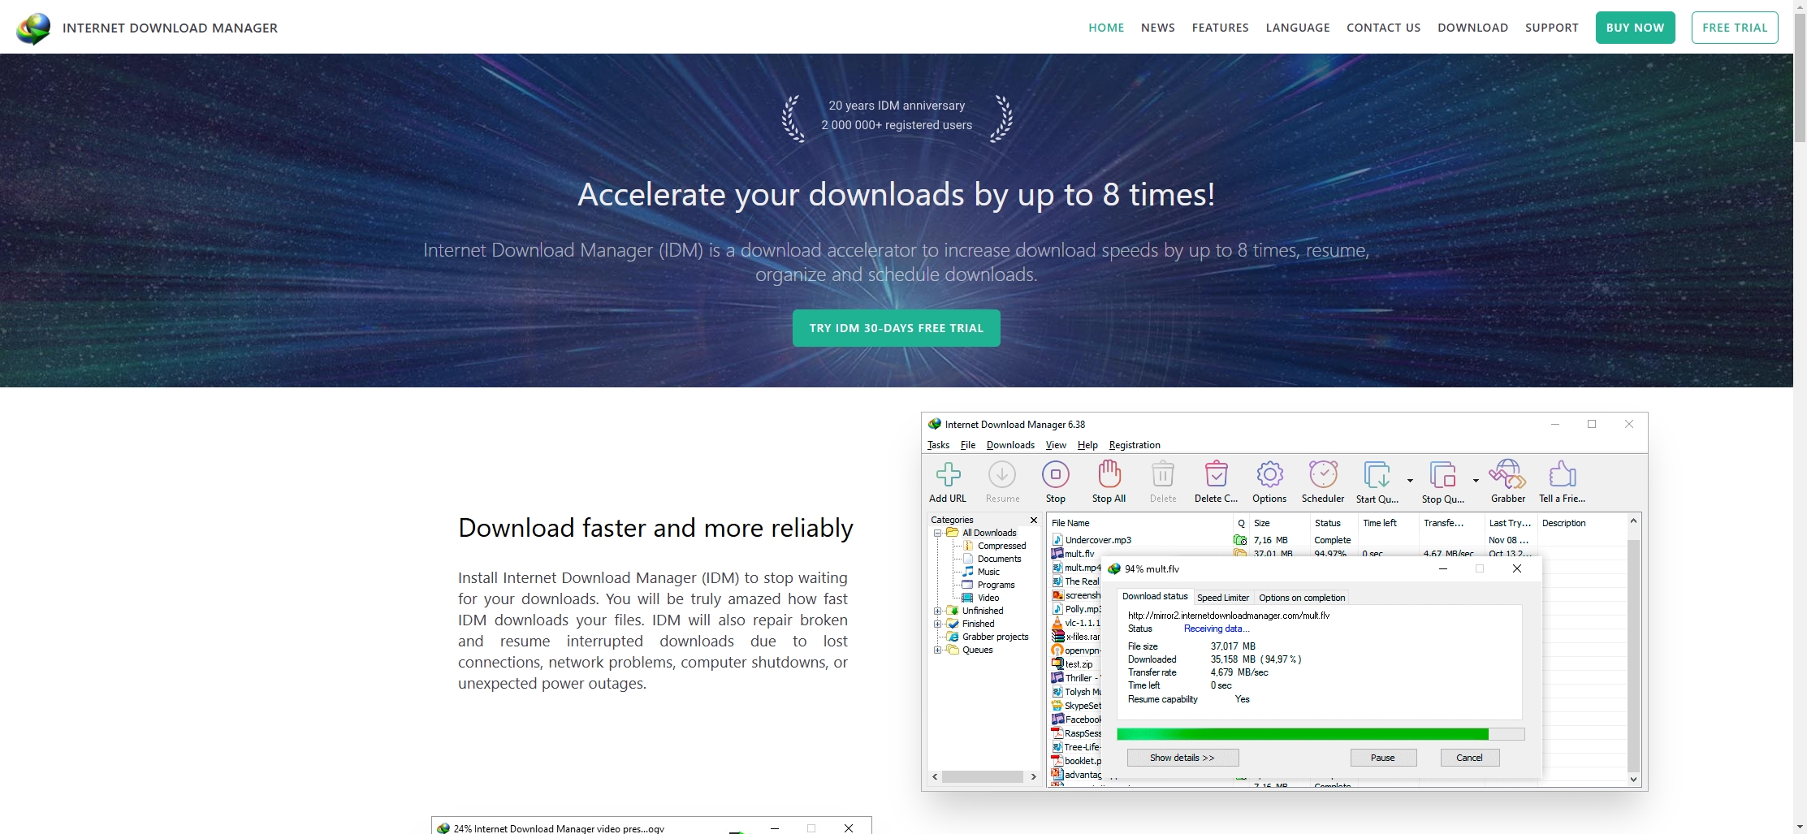The image size is (1807, 834).
Task: Open the Registration menu in IDM
Action: click(1135, 445)
